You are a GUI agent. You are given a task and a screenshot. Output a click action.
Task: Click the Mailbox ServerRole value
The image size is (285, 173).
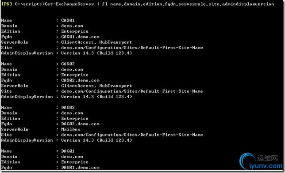click(71, 129)
